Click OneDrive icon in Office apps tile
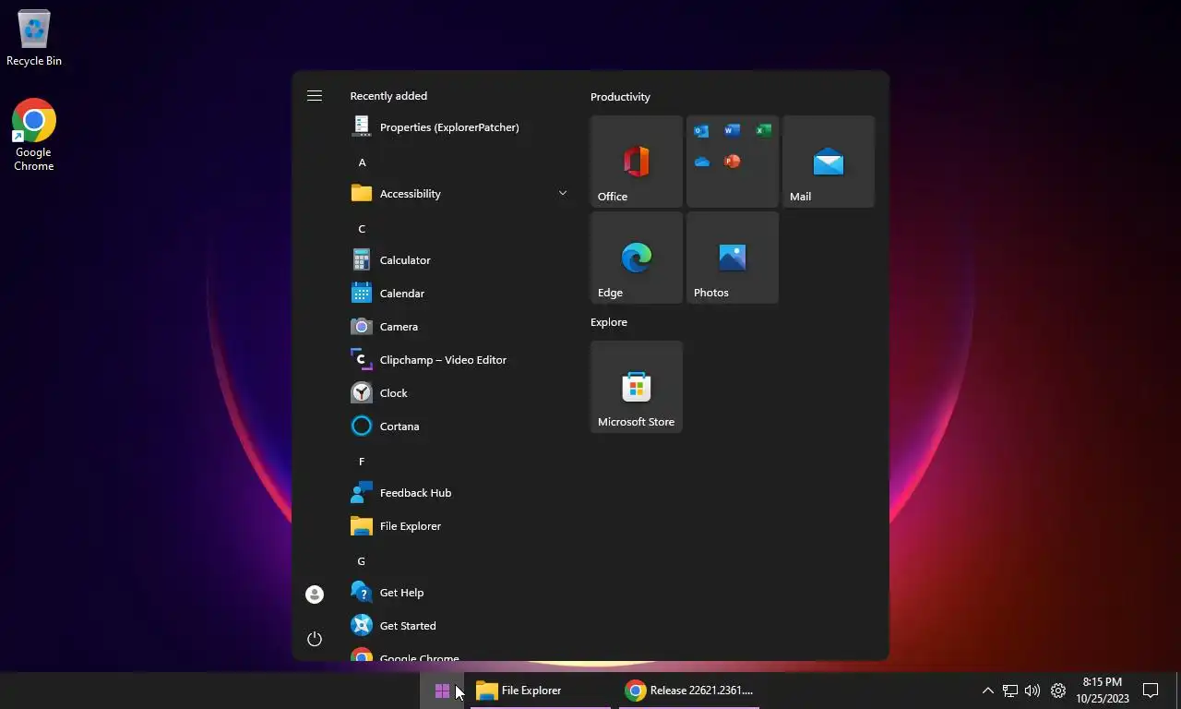 click(x=702, y=162)
